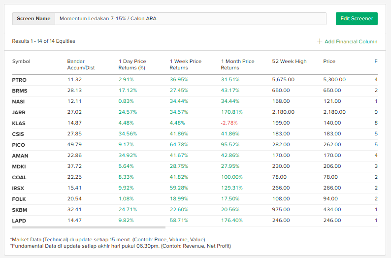This screenshot has width=391, height=258.
Task: Open the BRMS stock symbol
Action: [19, 91]
